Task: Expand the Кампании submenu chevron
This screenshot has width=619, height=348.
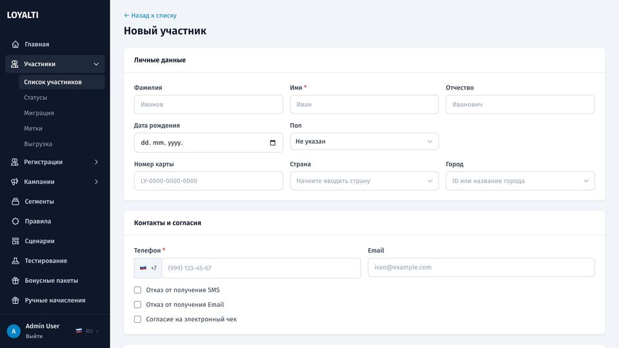Action: (96, 182)
